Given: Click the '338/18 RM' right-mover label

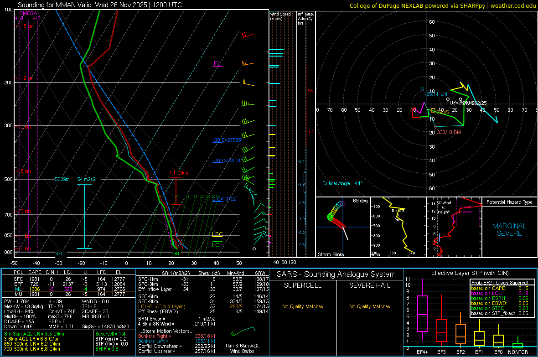Looking at the screenshot, I should pyautogui.click(x=449, y=132).
